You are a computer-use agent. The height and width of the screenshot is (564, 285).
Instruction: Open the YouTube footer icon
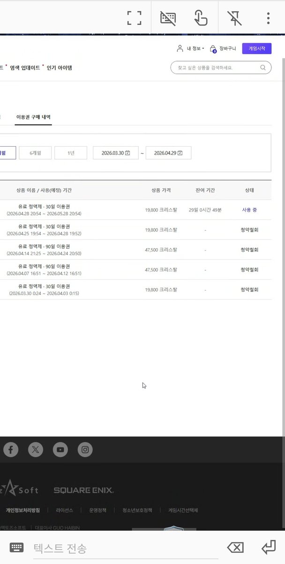(x=60, y=450)
